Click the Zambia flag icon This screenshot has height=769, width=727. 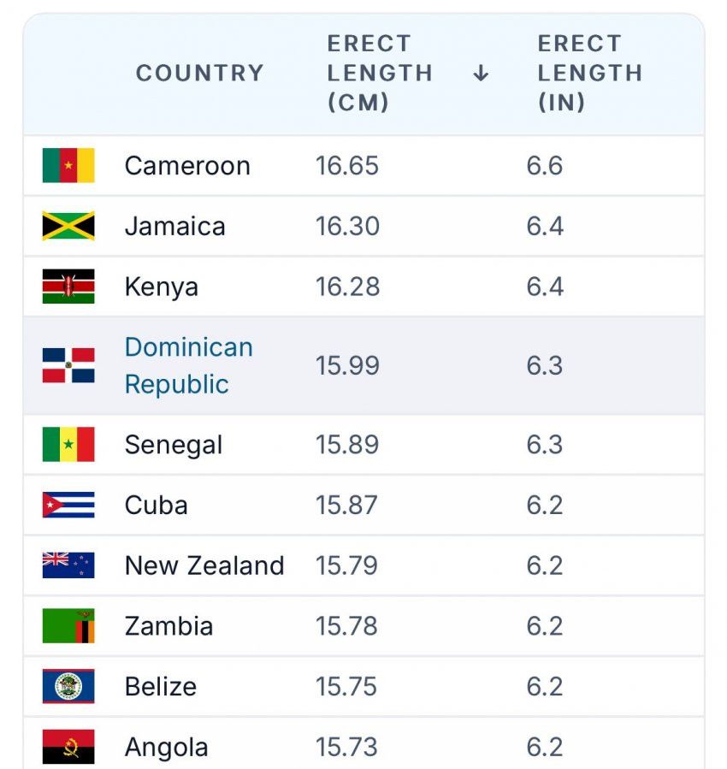pyautogui.click(x=68, y=626)
